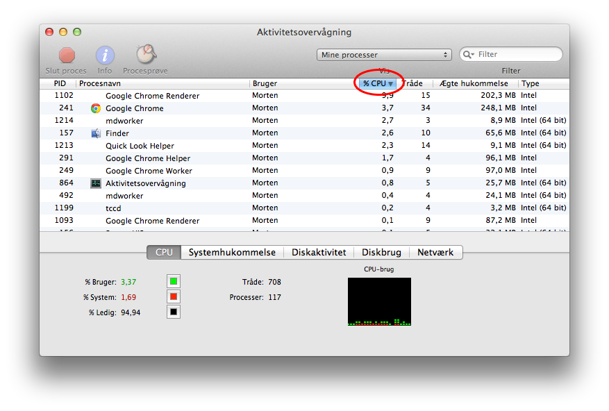Sort by the % CPU column header

point(377,83)
